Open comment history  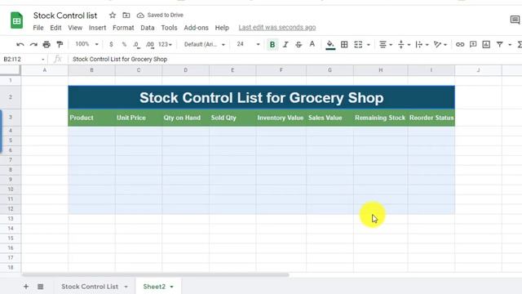pyautogui.click(x=515, y=20)
